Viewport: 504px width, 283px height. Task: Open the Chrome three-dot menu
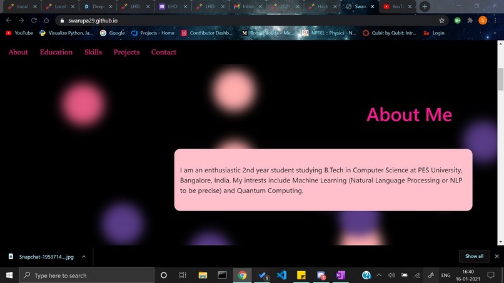tap(495, 20)
